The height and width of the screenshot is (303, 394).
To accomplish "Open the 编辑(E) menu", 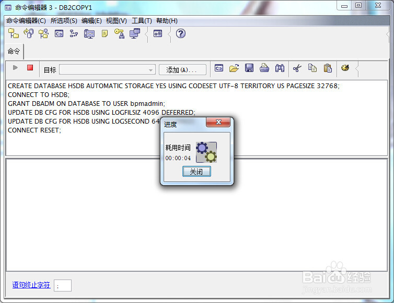I will pos(91,21).
